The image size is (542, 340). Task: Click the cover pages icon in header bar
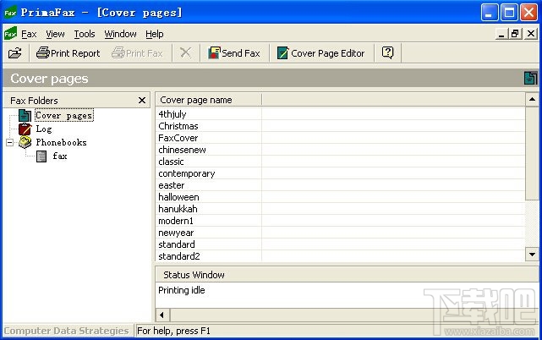tap(531, 78)
